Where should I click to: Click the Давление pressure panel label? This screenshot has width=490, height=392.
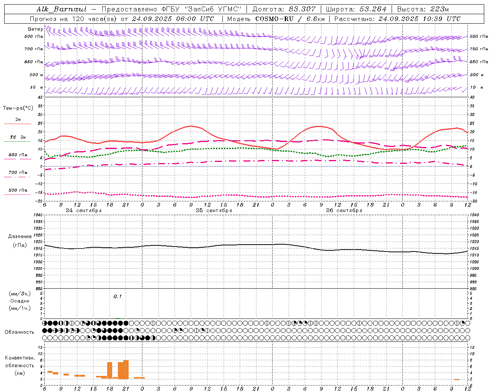(x=20, y=237)
